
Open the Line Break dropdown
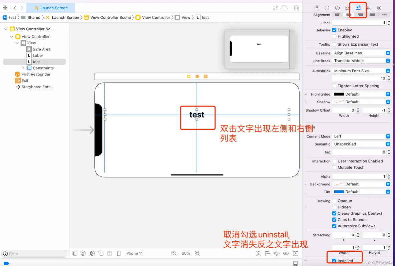tap(361, 61)
